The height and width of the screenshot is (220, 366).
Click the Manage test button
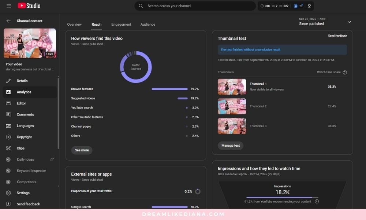pos(230,146)
